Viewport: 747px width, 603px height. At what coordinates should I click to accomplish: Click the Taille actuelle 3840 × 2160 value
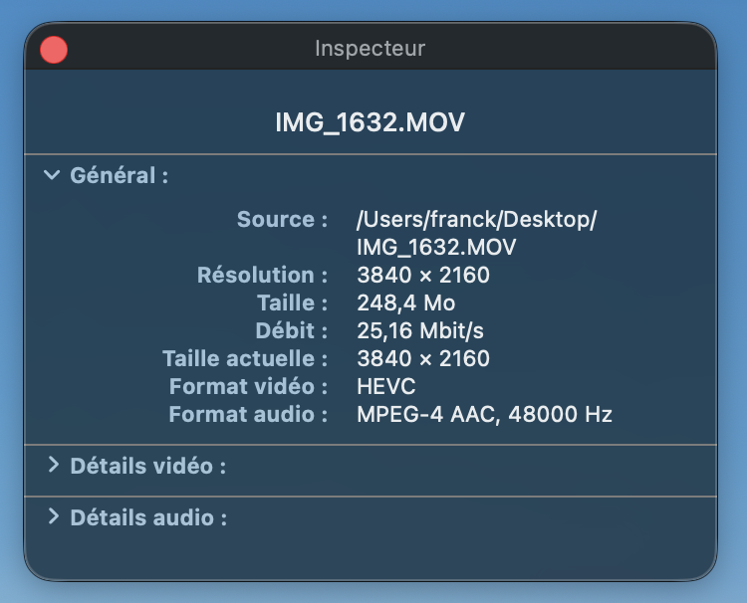[423, 358]
